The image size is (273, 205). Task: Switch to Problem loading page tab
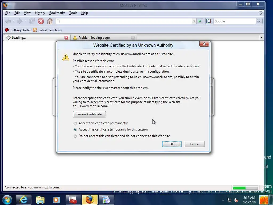pyautogui.click(x=104, y=38)
